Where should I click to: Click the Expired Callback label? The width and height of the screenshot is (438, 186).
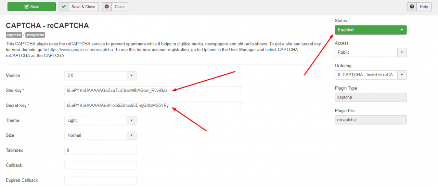22,180
